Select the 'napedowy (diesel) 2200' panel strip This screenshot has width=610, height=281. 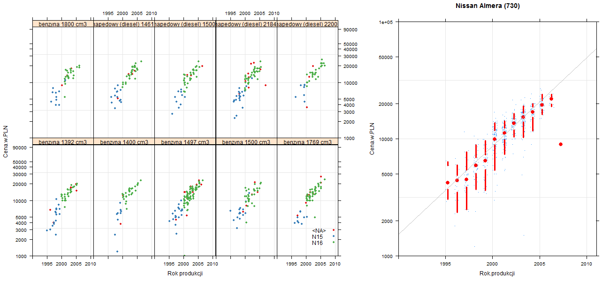(x=307, y=24)
